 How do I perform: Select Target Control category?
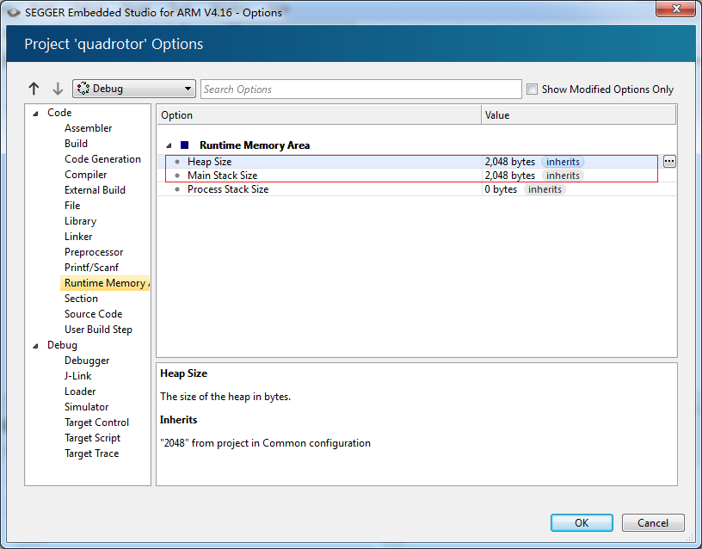tap(96, 423)
